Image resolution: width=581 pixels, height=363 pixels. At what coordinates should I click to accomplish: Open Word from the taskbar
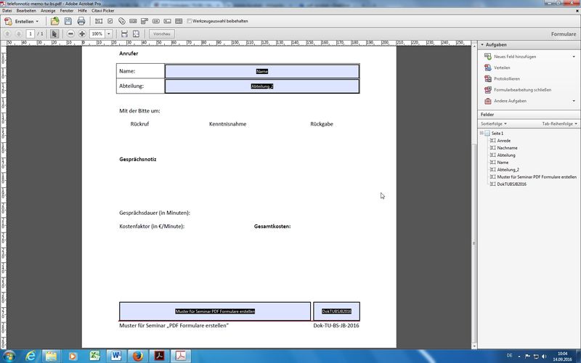click(x=116, y=356)
